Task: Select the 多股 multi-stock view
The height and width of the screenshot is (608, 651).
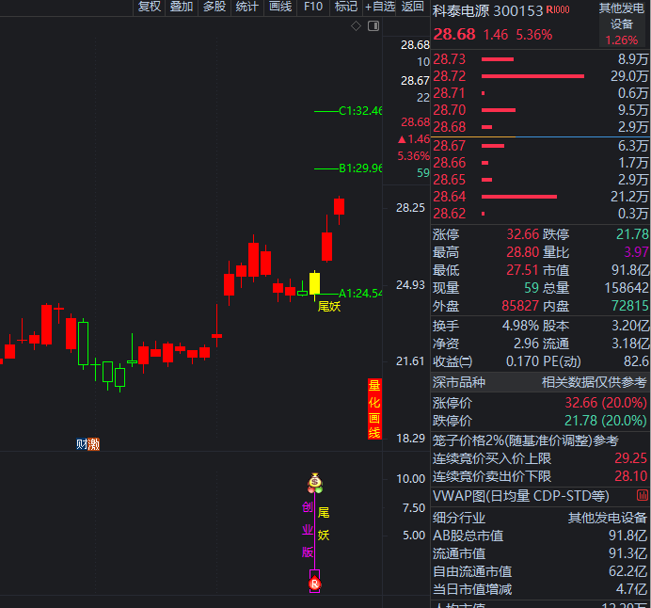Action: point(214,8)
